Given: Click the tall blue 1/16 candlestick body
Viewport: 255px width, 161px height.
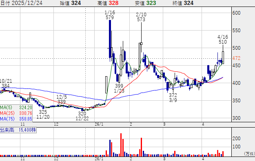Looking at the screenshot, I should pos(110,39).
